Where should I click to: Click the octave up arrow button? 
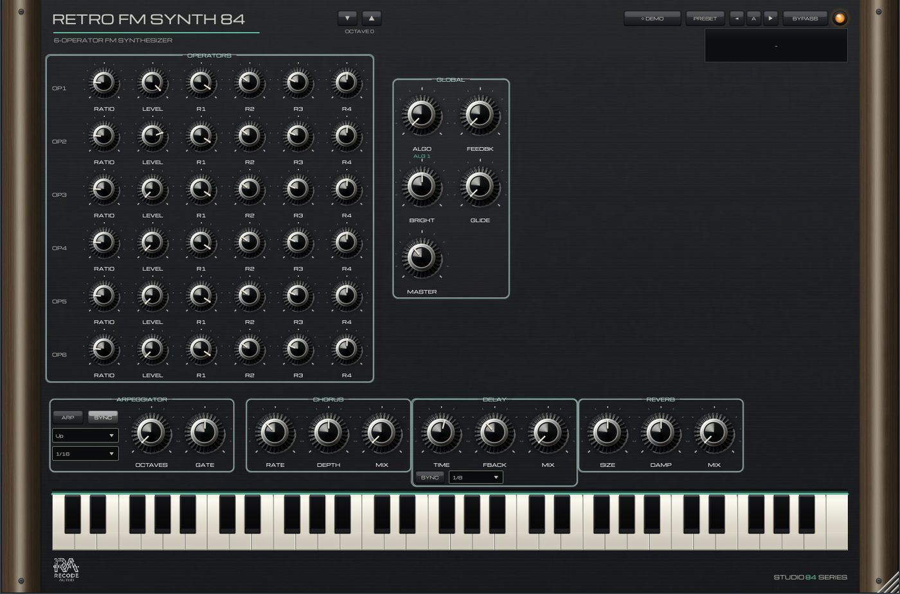click(372, 18)
